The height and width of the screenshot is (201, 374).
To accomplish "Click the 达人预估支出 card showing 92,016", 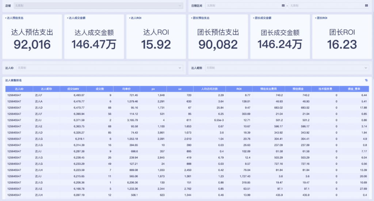I will [32, 37].
